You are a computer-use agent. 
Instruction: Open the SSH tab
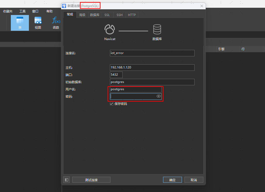[x=119, y=15]
